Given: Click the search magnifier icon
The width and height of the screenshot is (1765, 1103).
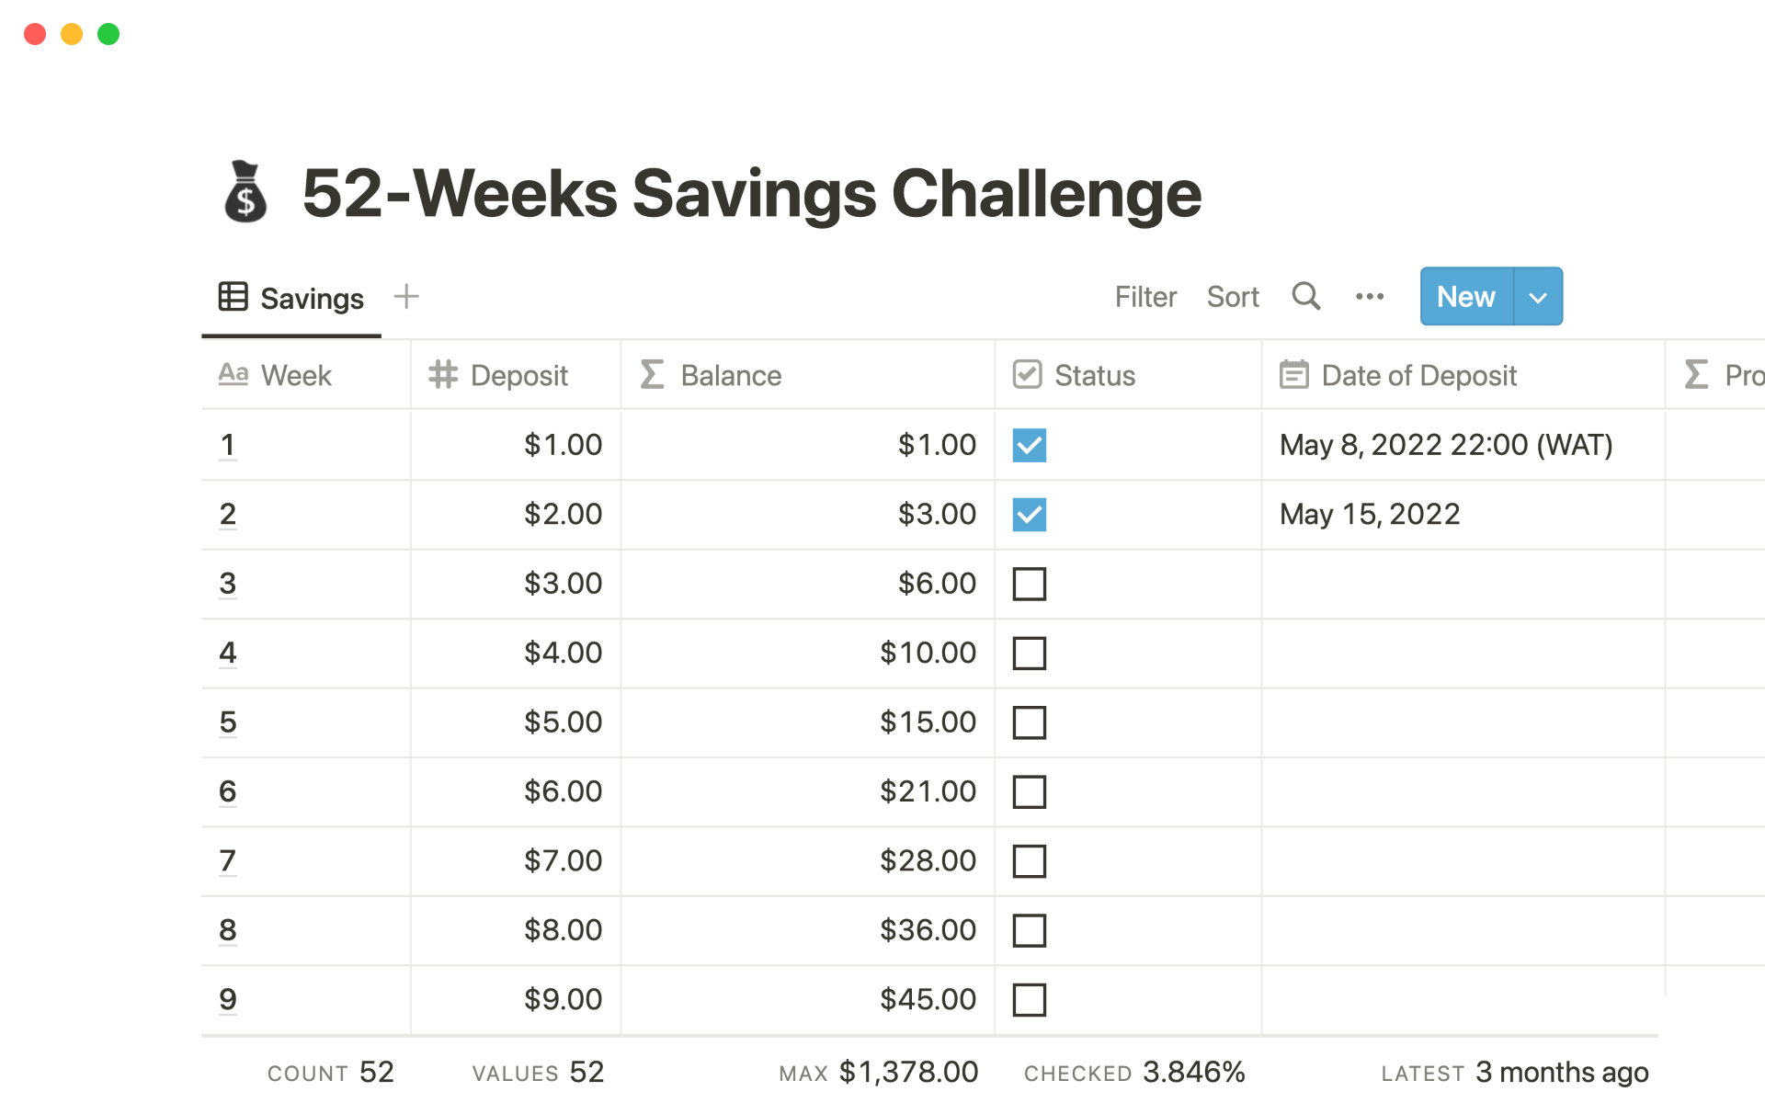Looking at the screenshot, I should pos(1305,296).
